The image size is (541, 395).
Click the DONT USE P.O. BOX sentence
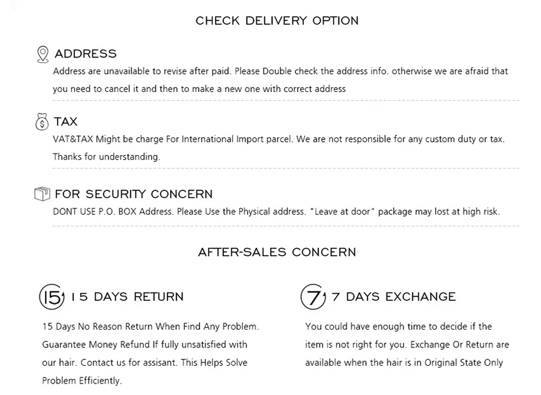tap(276, 212)
